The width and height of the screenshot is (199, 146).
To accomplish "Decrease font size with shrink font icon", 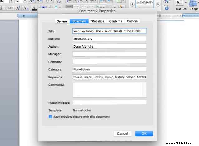I will coord(39,1).
